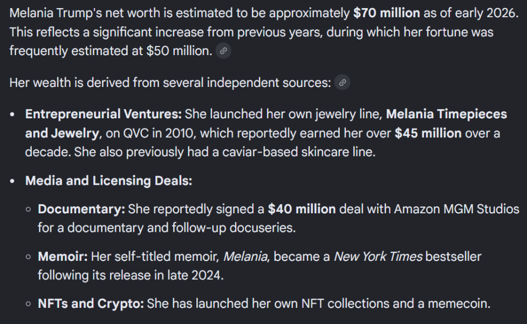Click the italic memoir title "Melania"
Screen dimensions: 527x324
245,256
